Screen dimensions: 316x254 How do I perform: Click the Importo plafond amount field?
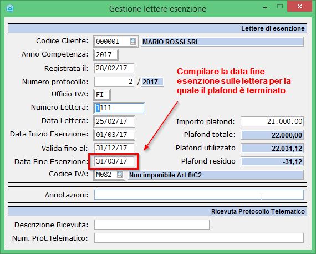[x=272, y=121]
